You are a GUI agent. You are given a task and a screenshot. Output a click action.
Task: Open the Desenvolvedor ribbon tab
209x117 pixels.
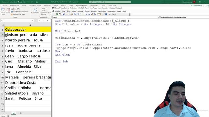(81, 6)
